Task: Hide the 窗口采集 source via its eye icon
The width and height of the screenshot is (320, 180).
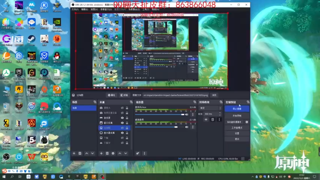Action: coord(122,123)
